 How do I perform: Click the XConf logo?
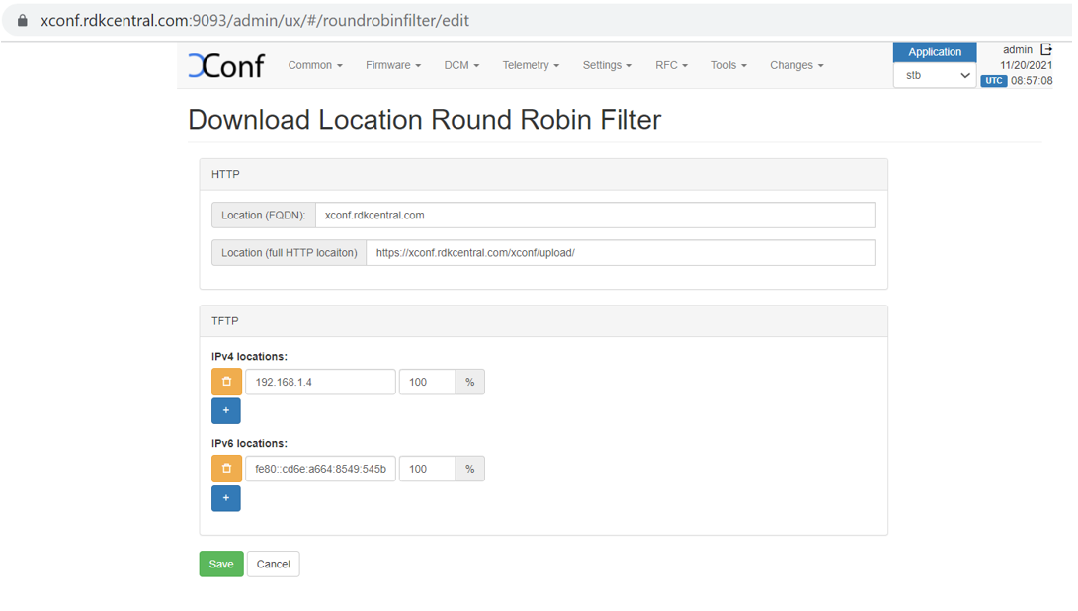tap(226, 65)
